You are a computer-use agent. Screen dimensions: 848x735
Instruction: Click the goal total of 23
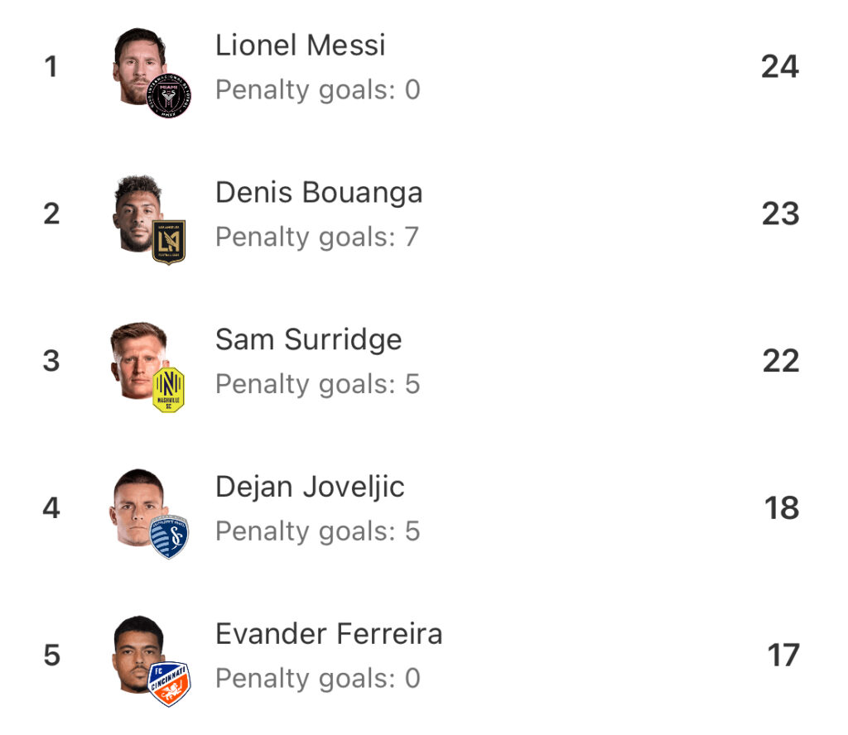pos(780,214)
